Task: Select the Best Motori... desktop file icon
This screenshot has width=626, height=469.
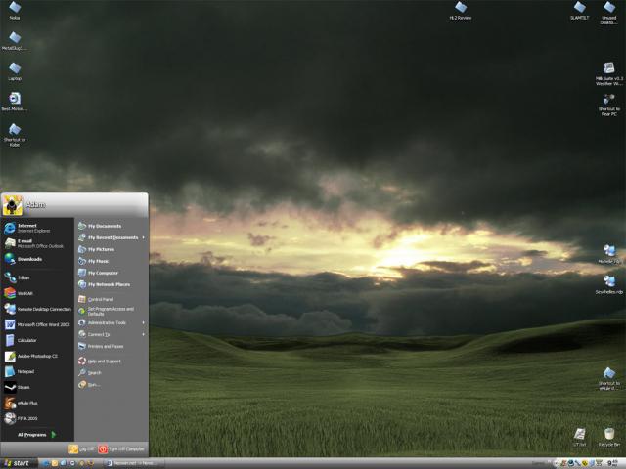Action: [x=15, y=102]
